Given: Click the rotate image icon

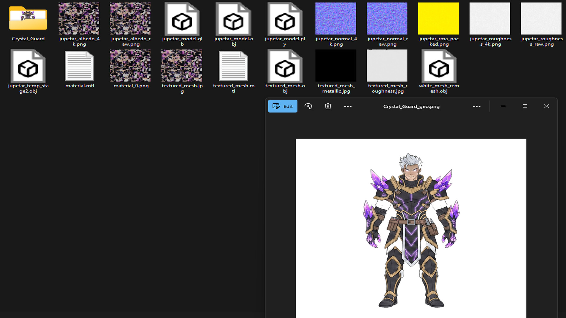Looking at the screenshot, I should click(x=308, y=106).
